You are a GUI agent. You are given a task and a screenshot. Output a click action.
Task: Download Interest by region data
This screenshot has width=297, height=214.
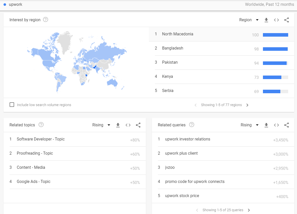(x=266, y=20)
